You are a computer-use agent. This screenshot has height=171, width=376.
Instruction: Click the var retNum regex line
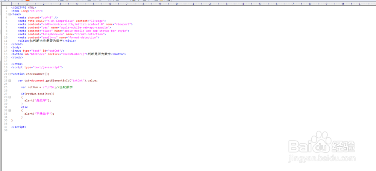[x=47, y=87]
